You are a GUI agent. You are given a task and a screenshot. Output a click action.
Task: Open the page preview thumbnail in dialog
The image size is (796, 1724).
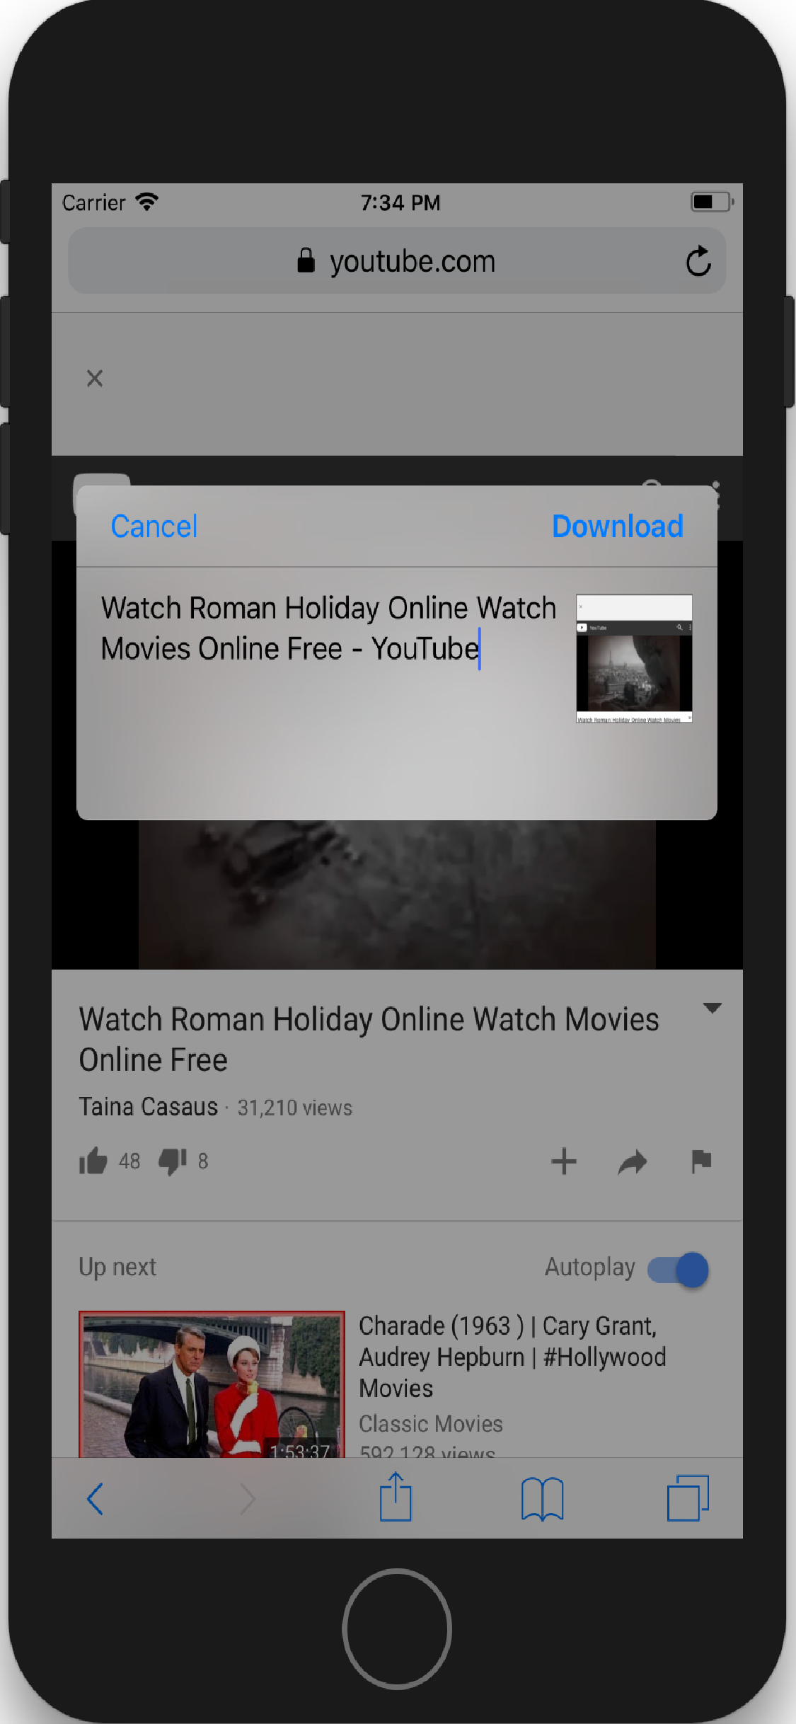click(634, 658)
